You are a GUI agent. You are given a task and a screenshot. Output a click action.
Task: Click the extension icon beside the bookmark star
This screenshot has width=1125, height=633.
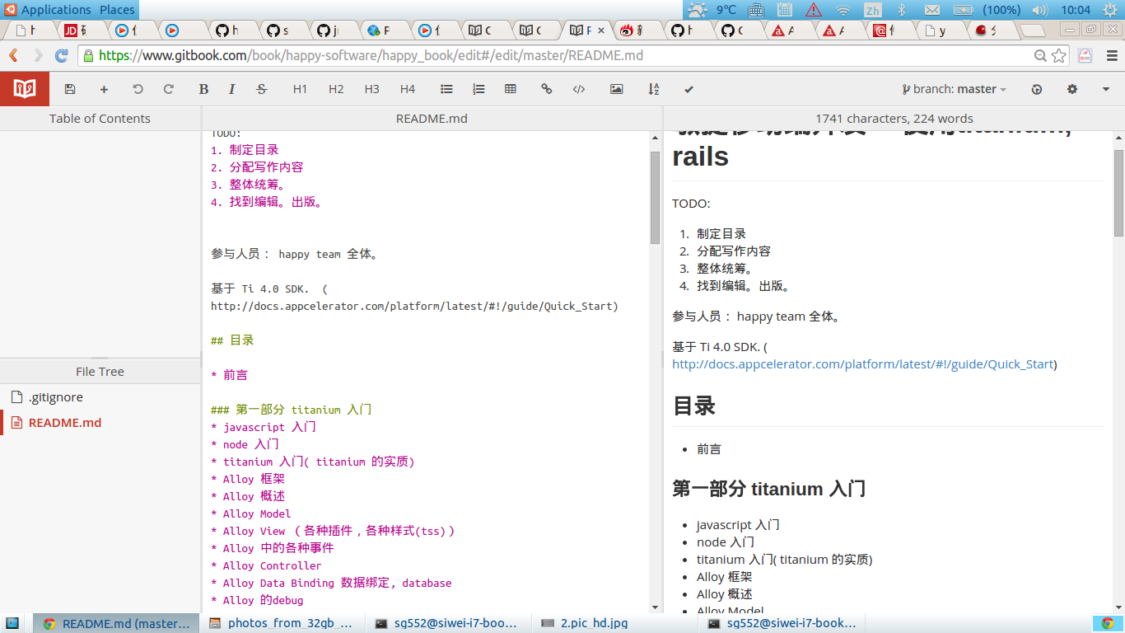1085,56
